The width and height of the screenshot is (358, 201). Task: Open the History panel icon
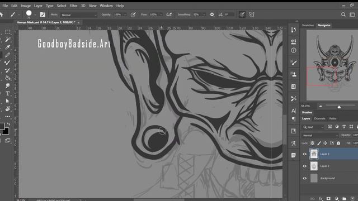tap(294, 30)
